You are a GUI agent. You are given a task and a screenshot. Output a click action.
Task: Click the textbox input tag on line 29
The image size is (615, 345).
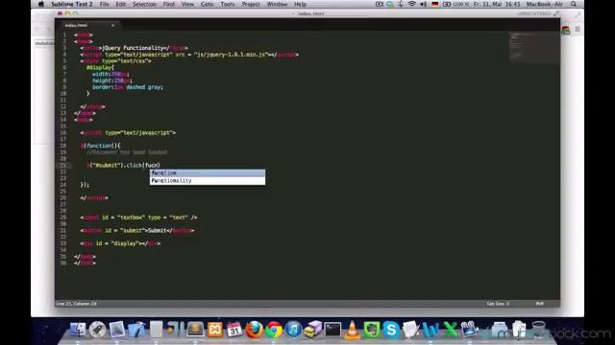click(x=138, y=218)
